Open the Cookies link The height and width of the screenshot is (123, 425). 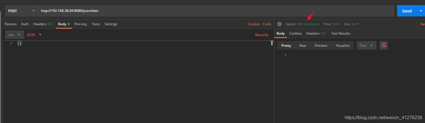(x=254, y=24)
